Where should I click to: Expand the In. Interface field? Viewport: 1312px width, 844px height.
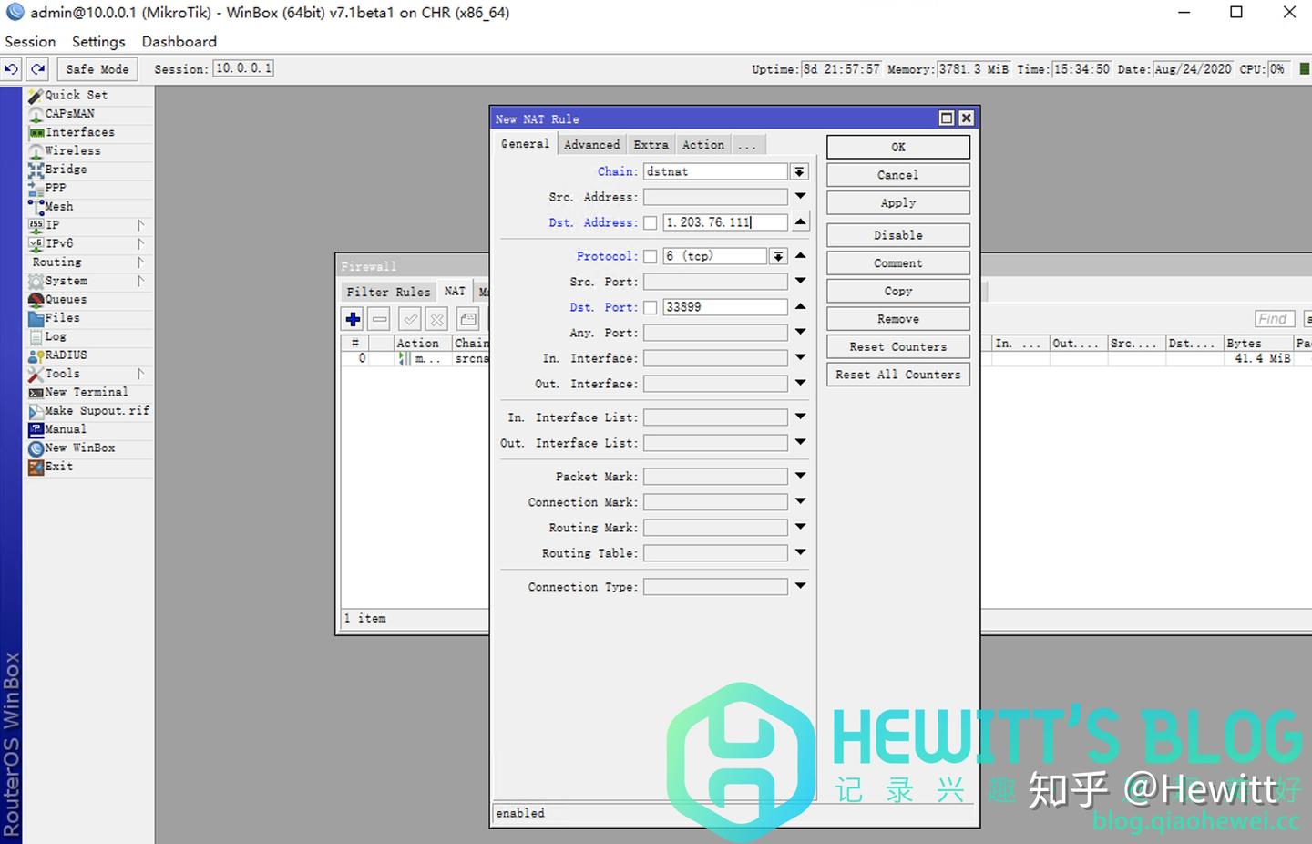coord(800,357)
